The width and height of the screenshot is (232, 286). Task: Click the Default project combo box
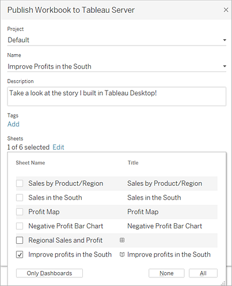tap(117, 40)
